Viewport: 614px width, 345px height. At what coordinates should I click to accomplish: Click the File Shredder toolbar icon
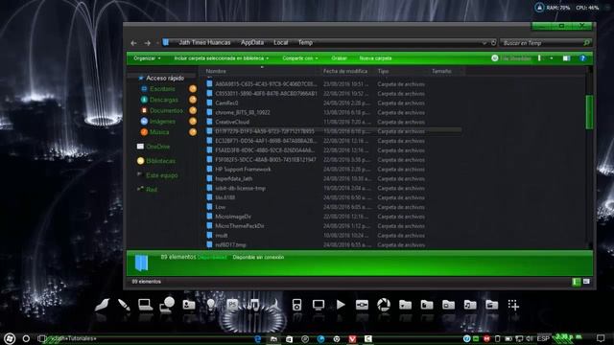point(495,57)
